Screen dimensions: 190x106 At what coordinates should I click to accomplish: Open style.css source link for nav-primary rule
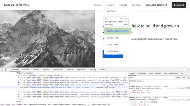[179, 88]
